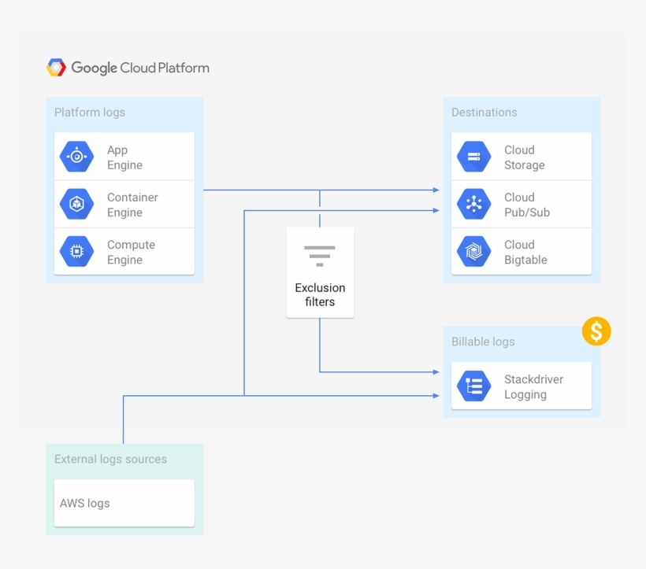Select the App Engine hexagon icon

point(76,155)
